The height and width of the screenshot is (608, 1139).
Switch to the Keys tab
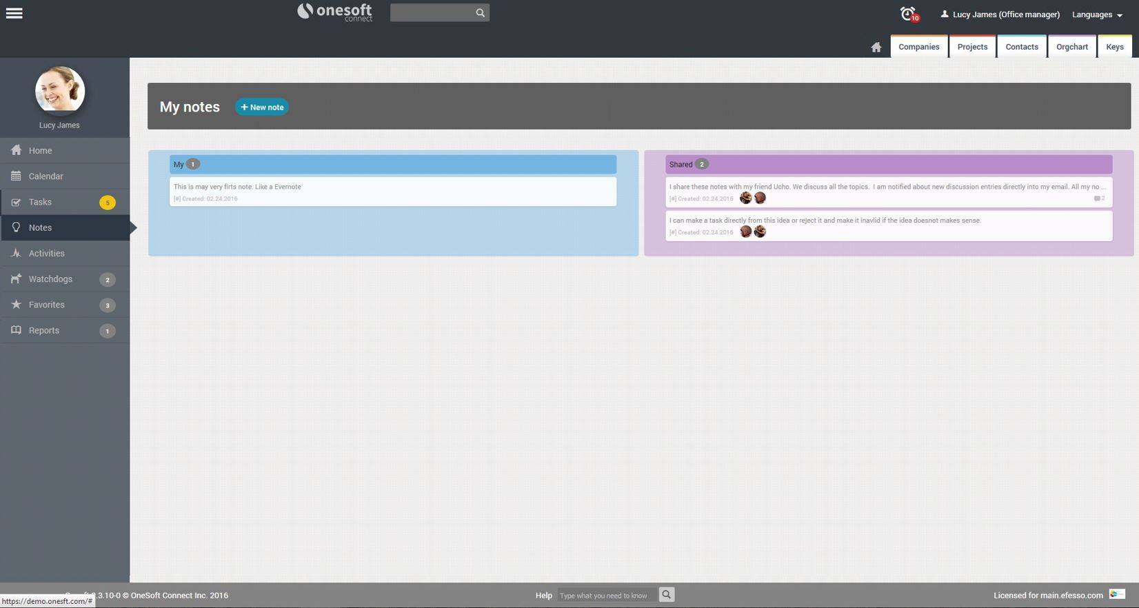point(1115,46)
